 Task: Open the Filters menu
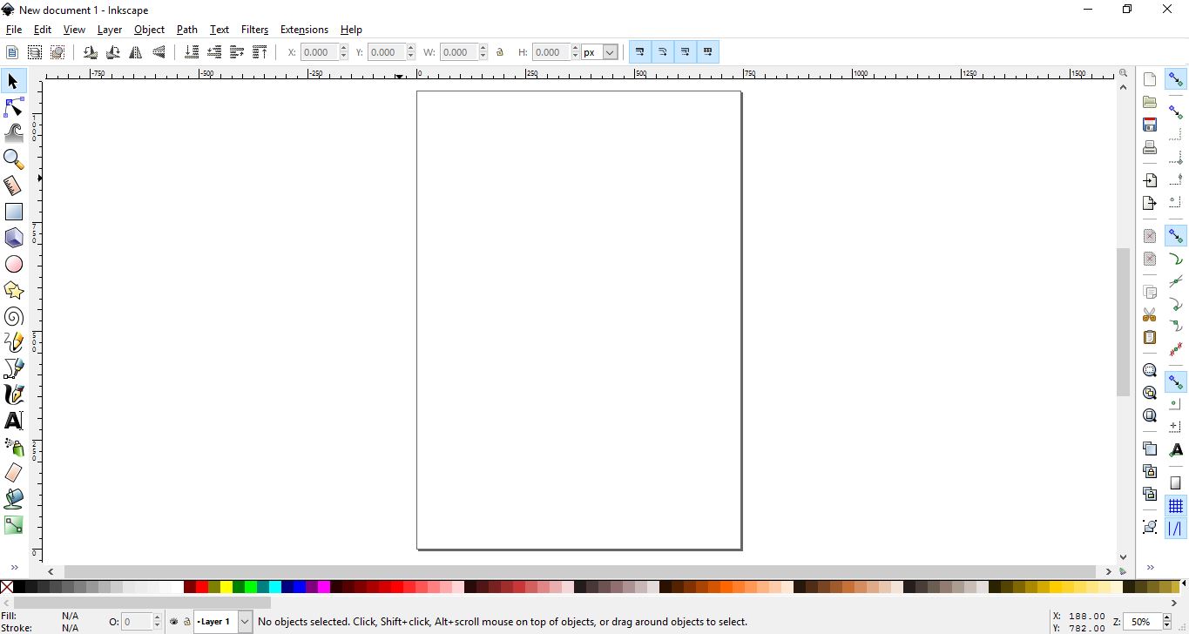coord(253,29)
